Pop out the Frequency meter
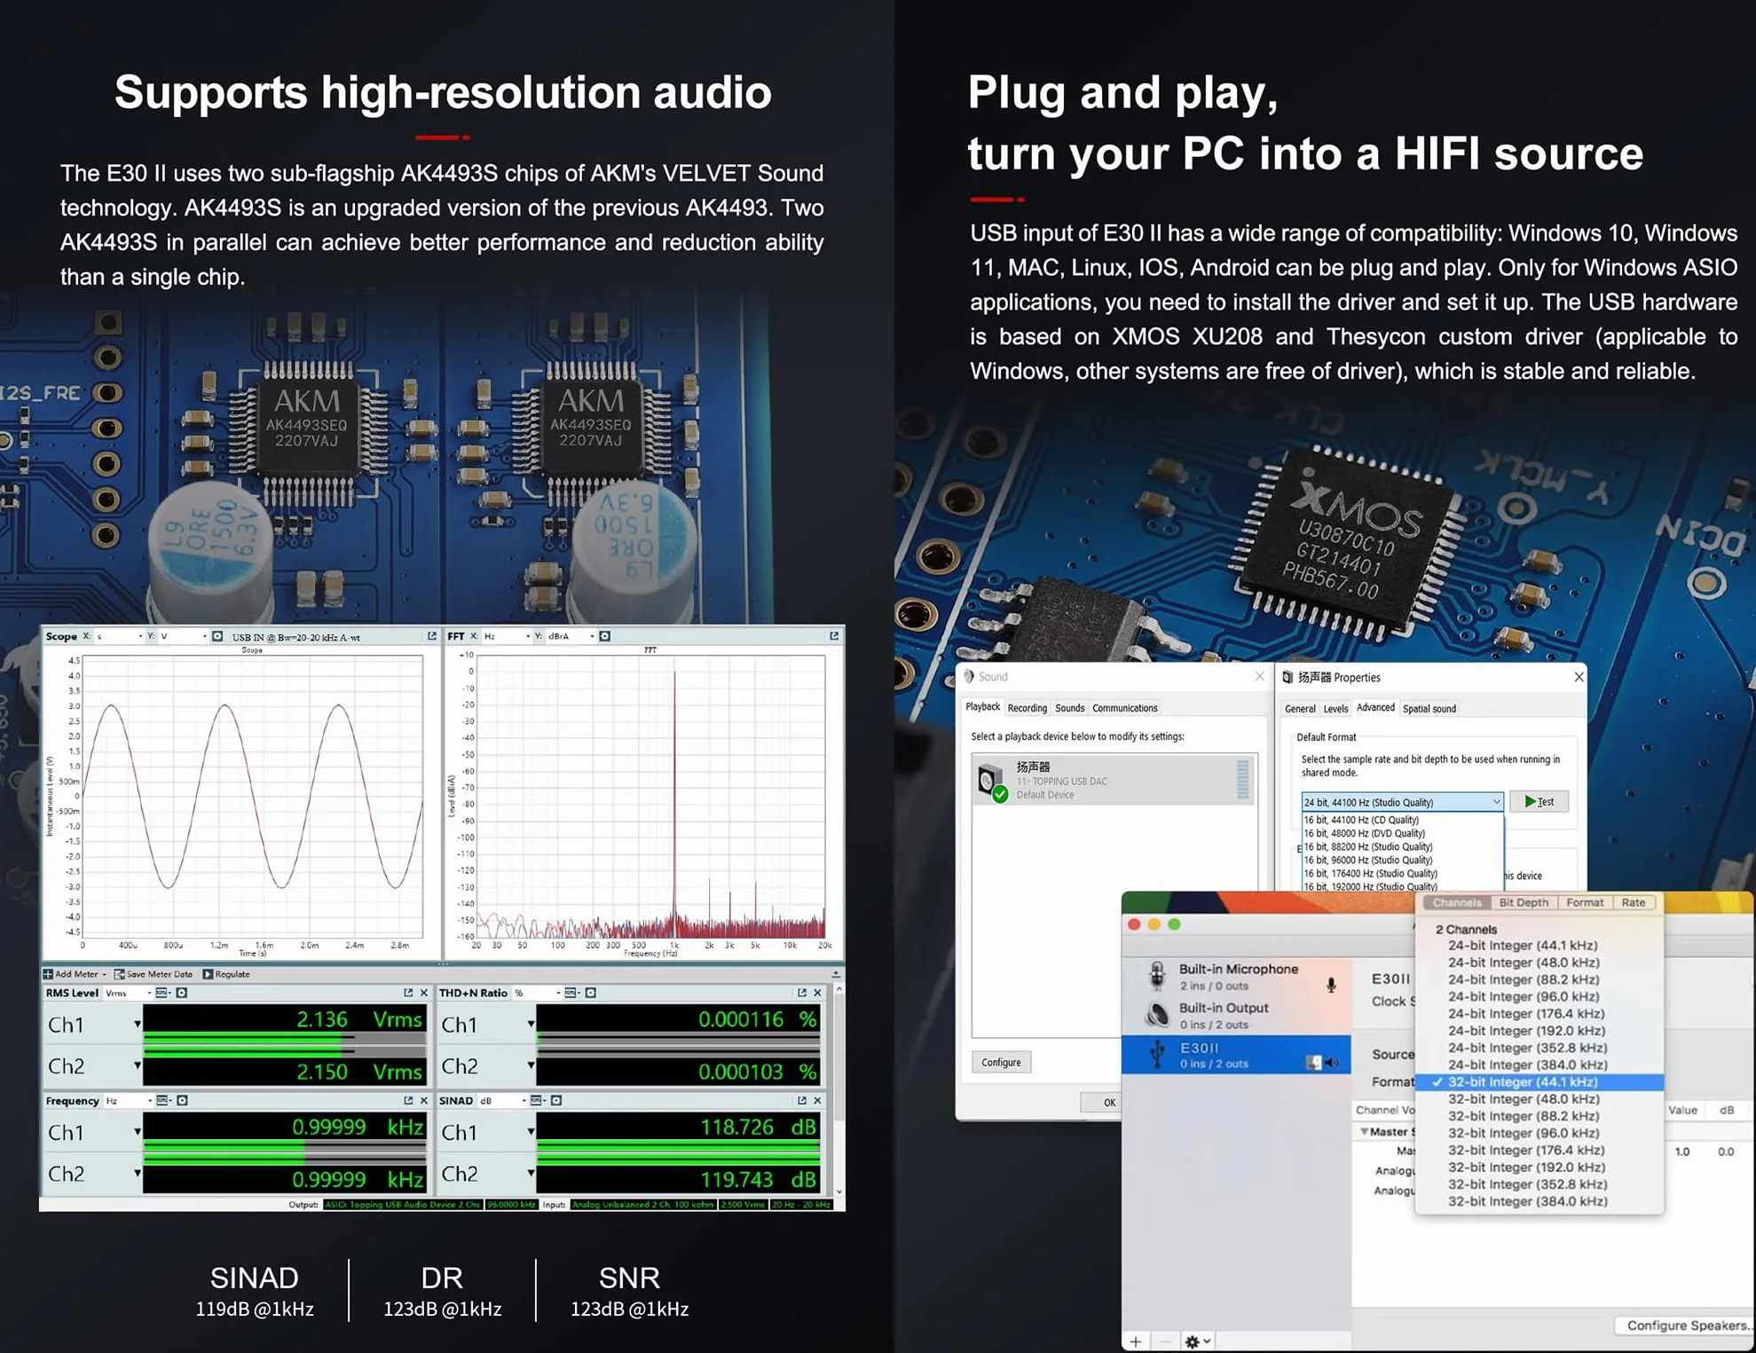Screen dimensions: 1756x1353 [408, 1100]
